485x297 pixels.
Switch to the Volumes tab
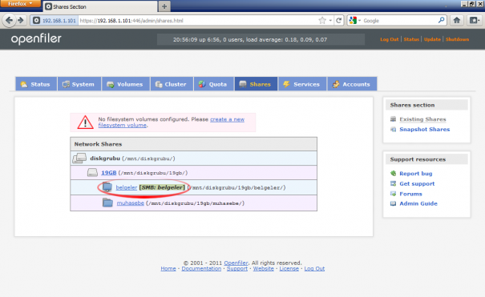point(125,84)
